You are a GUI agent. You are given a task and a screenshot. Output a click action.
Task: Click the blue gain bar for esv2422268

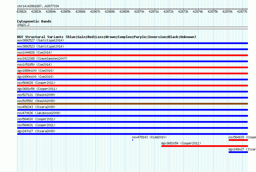click(132, 61)
